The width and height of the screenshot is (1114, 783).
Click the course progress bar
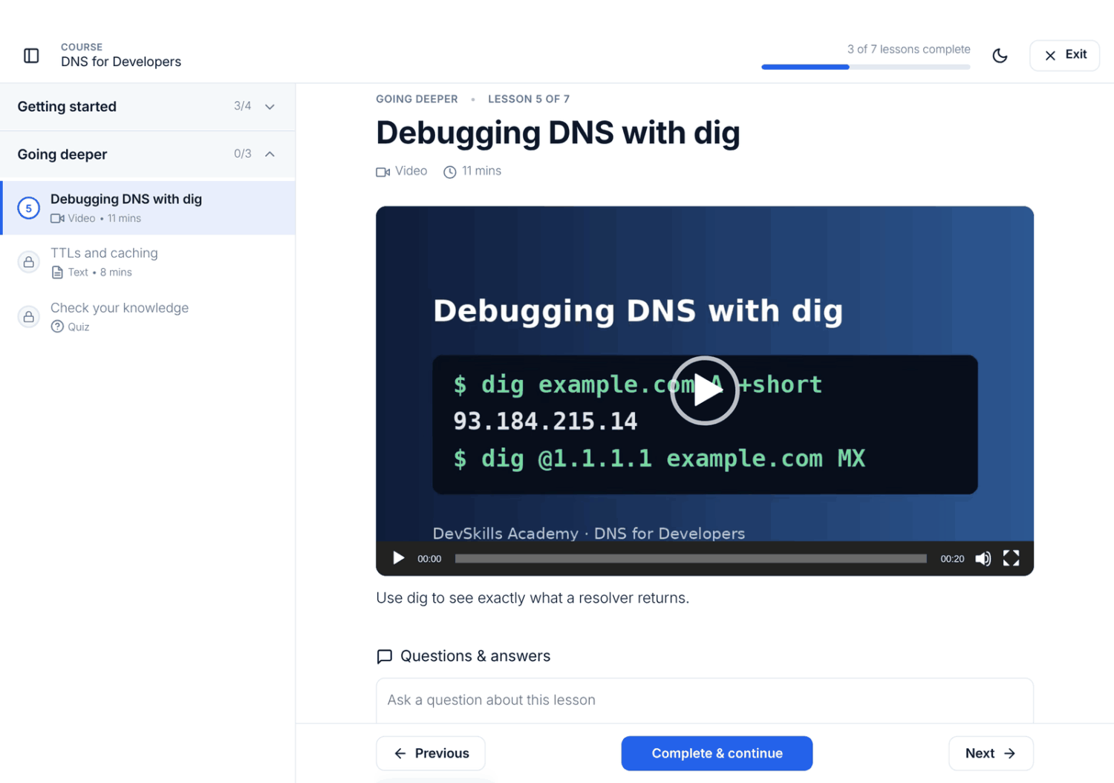tap(865, 67)
